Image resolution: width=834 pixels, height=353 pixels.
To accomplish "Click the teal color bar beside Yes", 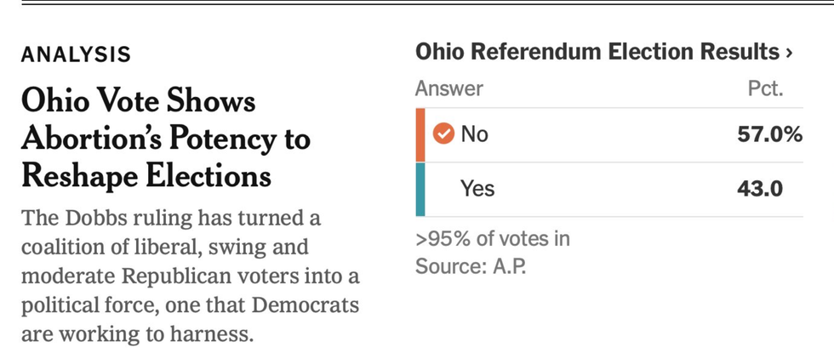I will click(x=420, y=189).
